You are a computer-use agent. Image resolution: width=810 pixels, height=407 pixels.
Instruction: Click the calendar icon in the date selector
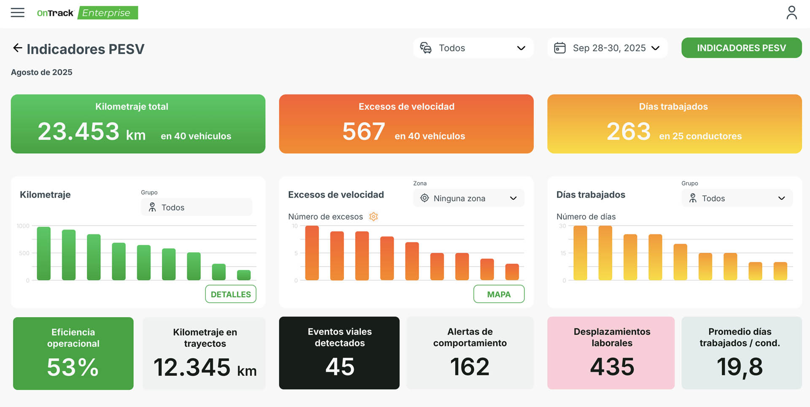559,48
